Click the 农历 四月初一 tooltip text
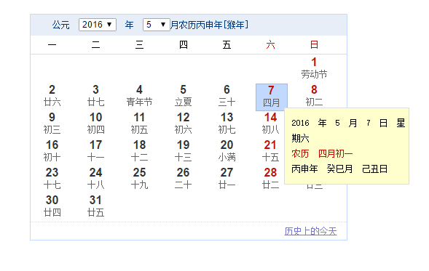Viewport: 429px width, 271px height. [x=322, y=153]
